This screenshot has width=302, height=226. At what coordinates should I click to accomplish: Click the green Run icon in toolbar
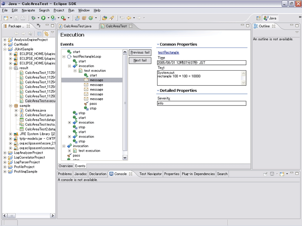(x=43, y=18)
